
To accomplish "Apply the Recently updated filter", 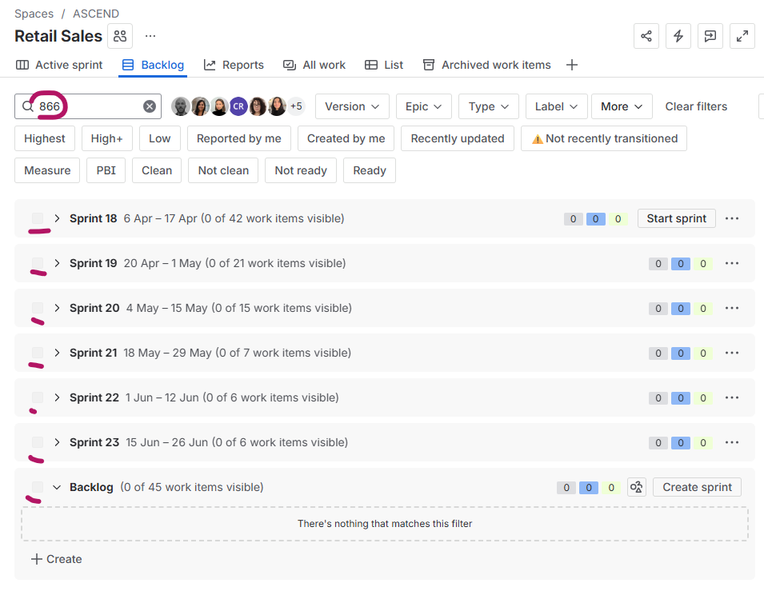I will [x=457, y=138].
